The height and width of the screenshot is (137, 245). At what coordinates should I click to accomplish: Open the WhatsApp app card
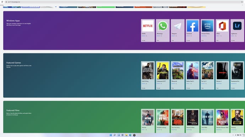point(163,30)
